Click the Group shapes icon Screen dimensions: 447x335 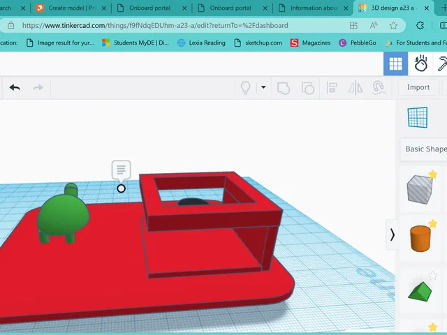(x=284, y=88)
